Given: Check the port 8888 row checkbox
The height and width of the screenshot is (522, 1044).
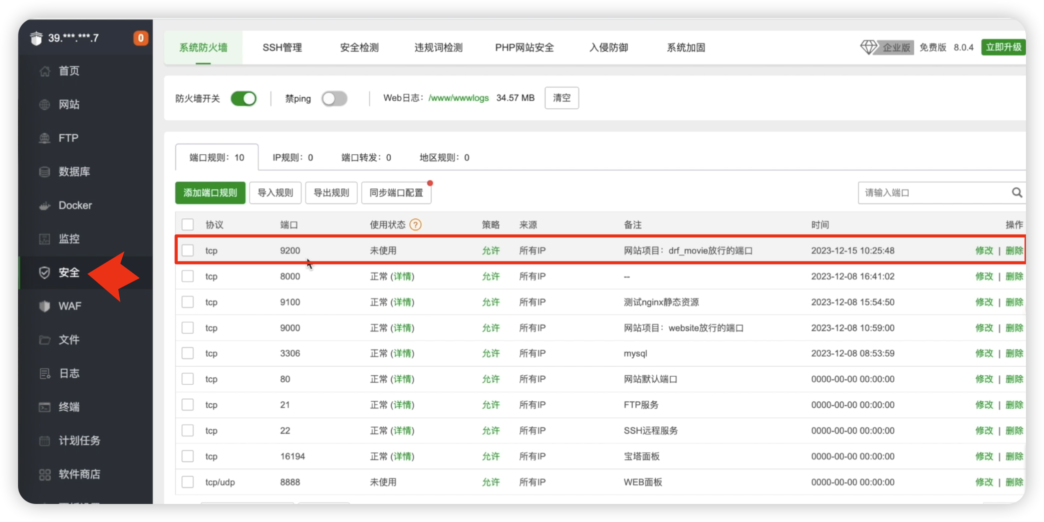Looking at the screenshot, I should [x=188, y=482].
